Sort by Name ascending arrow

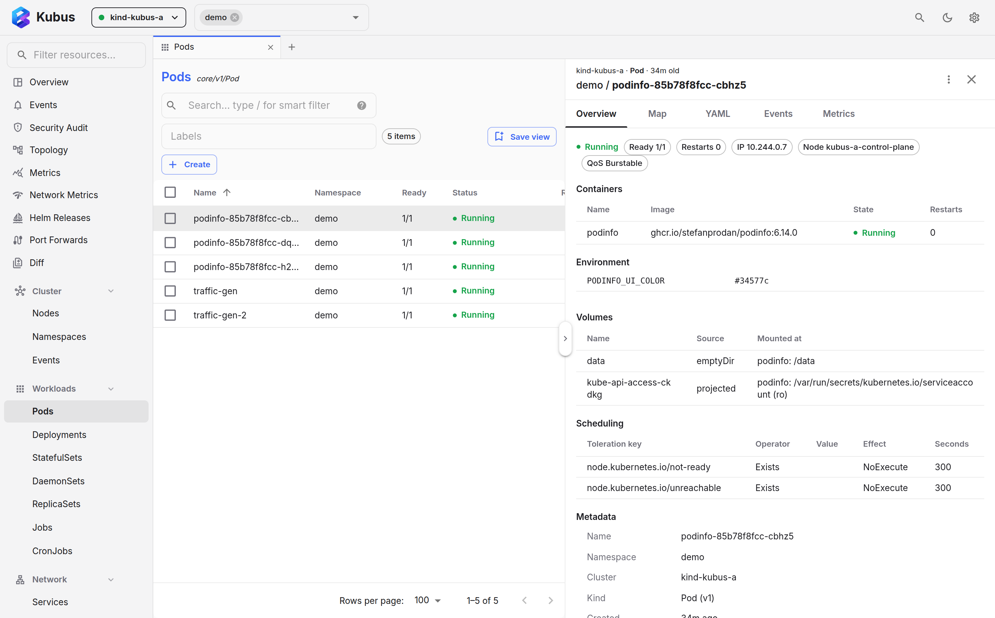point(227,192)
